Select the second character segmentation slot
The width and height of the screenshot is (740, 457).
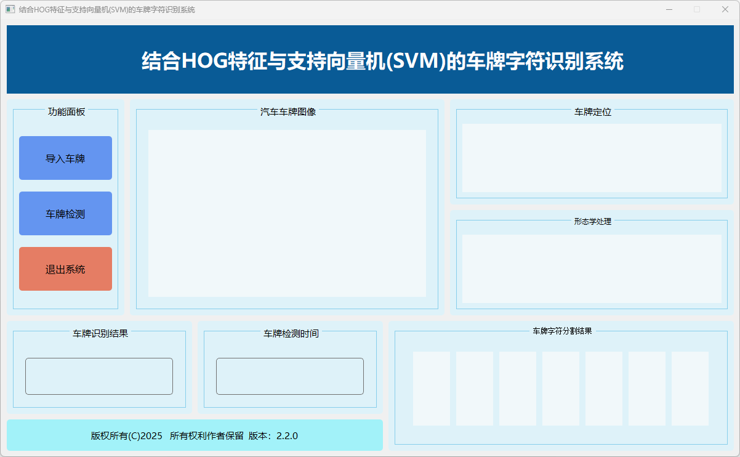475,389
